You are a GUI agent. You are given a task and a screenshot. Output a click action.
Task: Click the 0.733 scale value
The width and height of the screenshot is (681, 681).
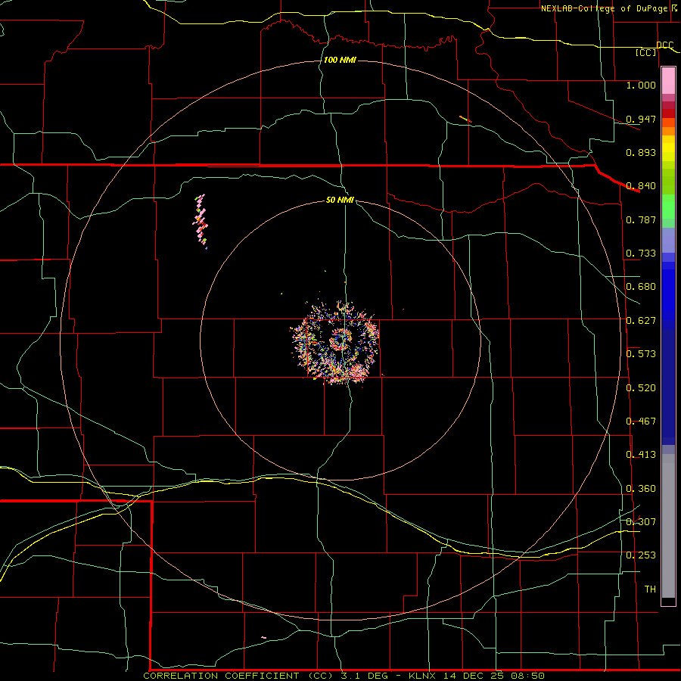coord(641,253)
